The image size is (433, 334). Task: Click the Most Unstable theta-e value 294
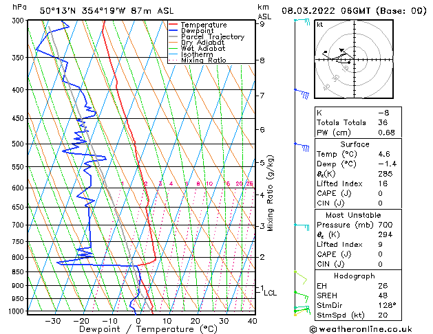click(x=386, y=234)
